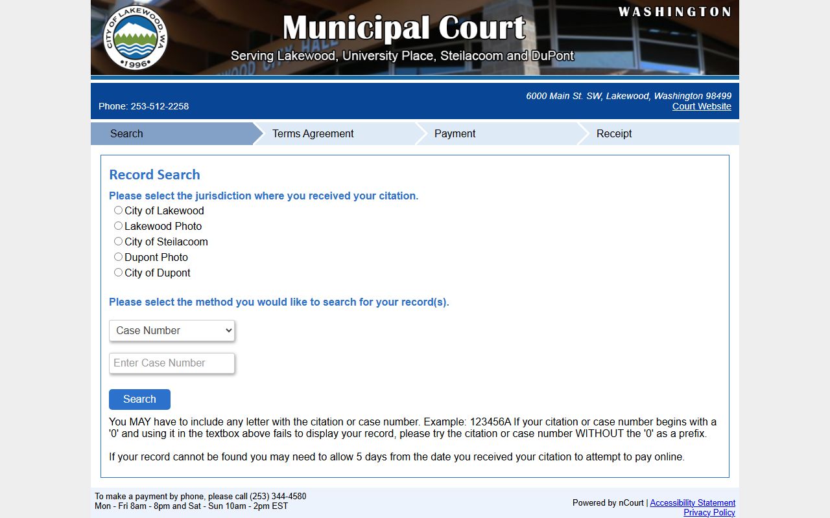
Task: Select the City of Lakewood radio button
Action: 118,210
